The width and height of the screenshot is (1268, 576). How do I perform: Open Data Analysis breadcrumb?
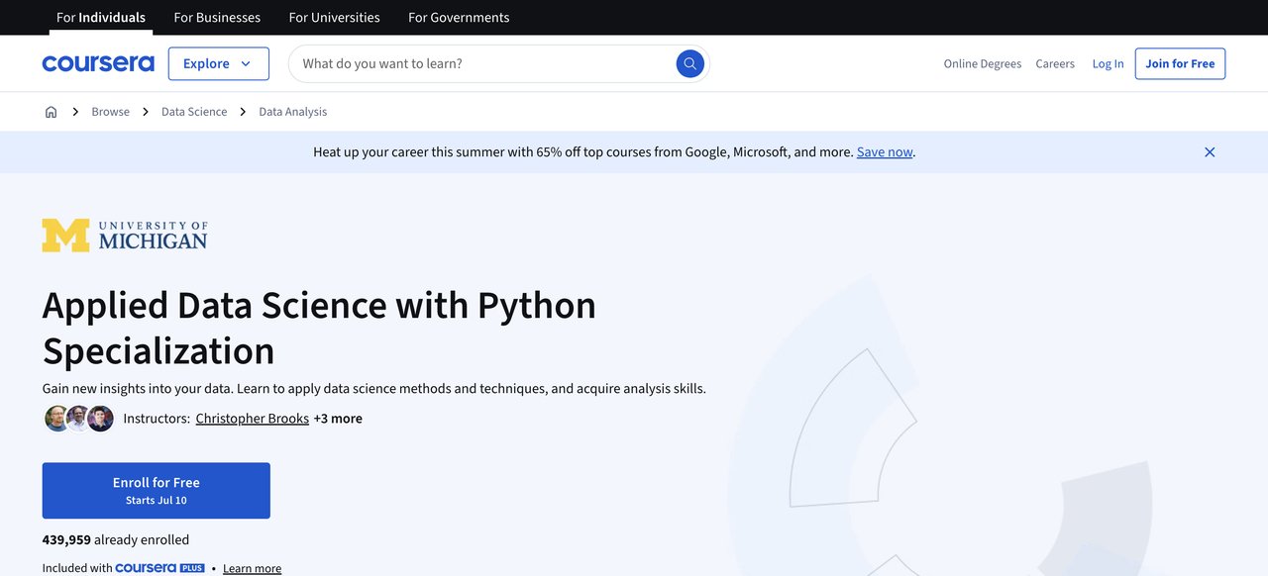(292, 112)
